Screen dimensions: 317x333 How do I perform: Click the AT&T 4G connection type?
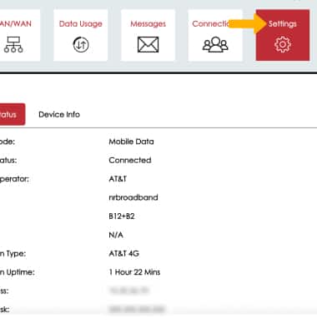pos(124,253)
